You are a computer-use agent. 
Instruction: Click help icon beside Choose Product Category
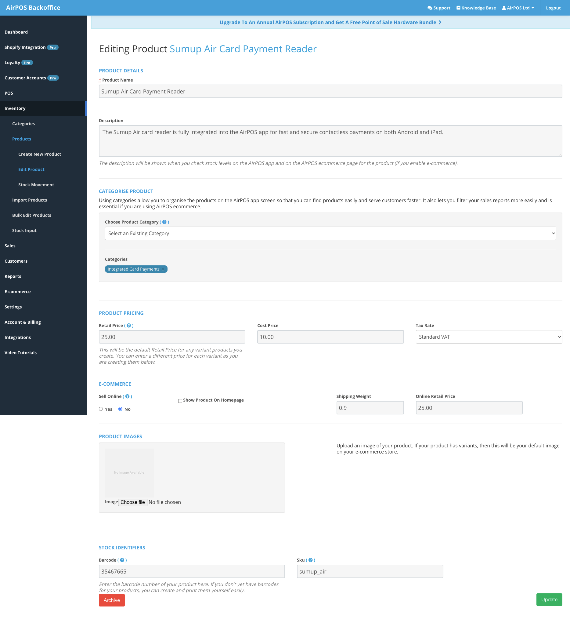point(164,222)
